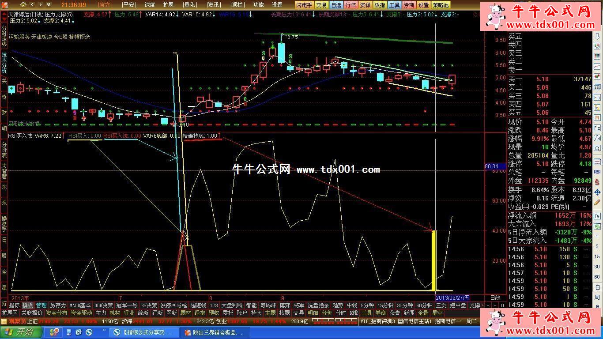Switch to the MACD基本 indicator tab

(80, 305)
